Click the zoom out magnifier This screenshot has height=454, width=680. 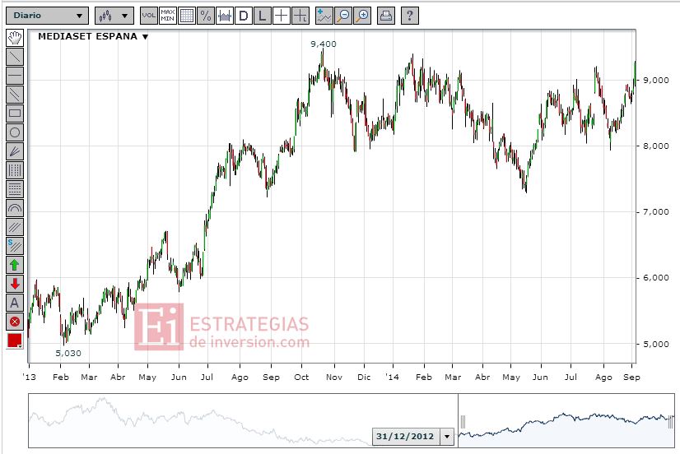click(x=343, y=16)
